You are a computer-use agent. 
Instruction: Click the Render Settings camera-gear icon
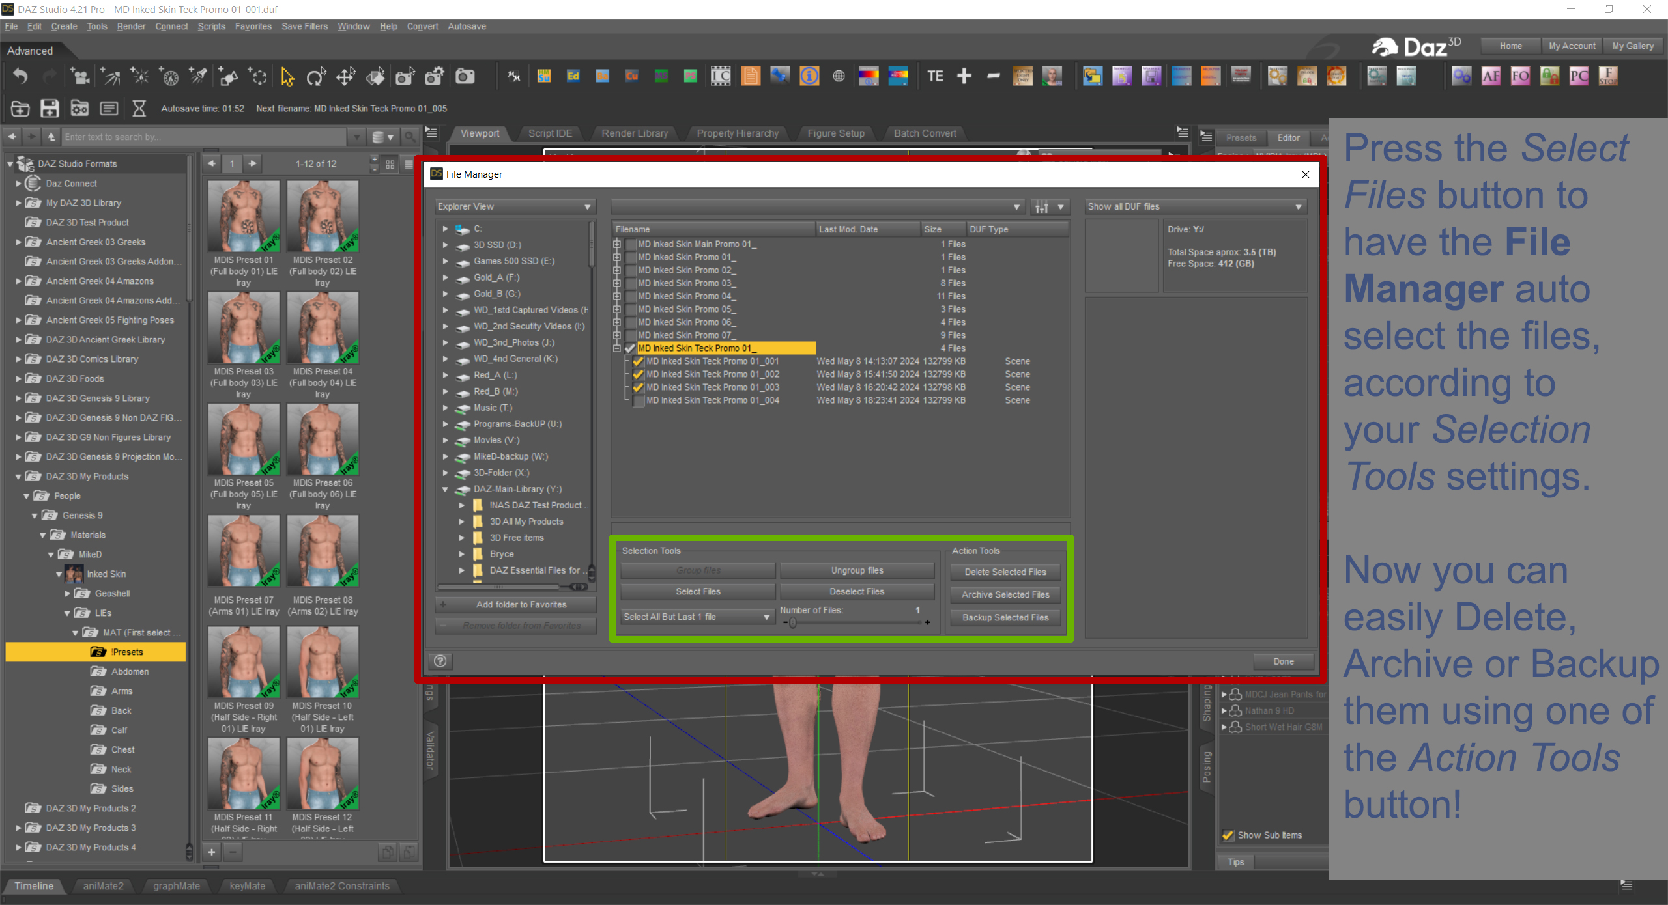click(x=435, y=77)
